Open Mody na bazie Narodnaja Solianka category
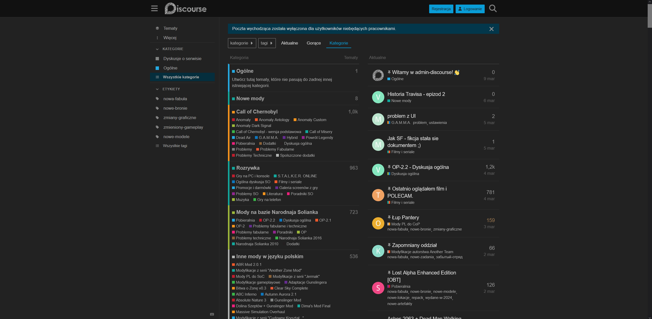The width and height of the screenshot is (652, 319). (x=277, y=212)
